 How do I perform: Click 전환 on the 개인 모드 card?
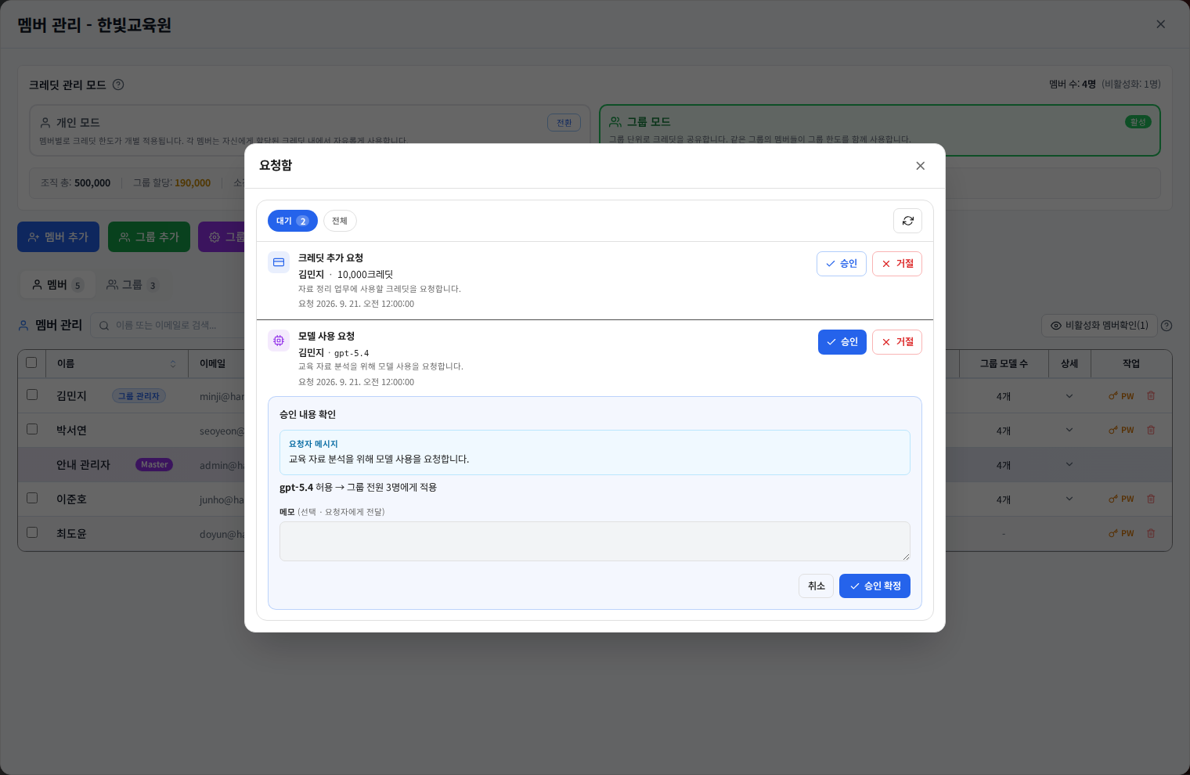564,123
